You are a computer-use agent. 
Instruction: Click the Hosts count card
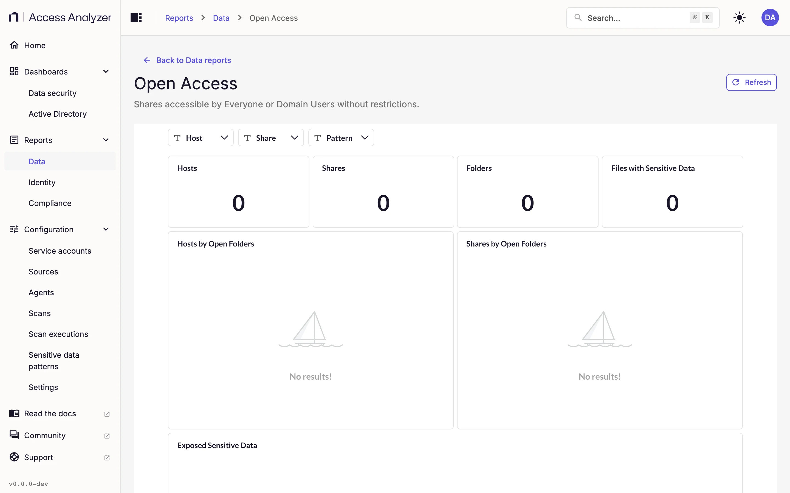[238, 192]
